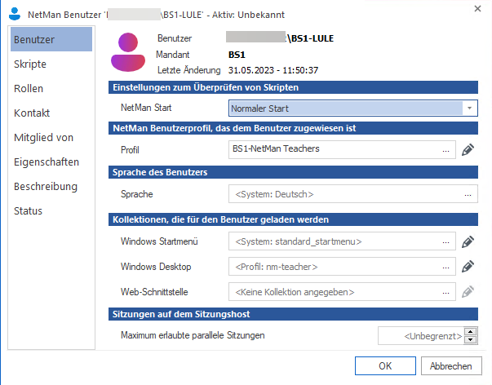The width and height of the screenshot is (492, 385).
Task: Open the NetMan Start dropdown
Action: tap(470, 108)
